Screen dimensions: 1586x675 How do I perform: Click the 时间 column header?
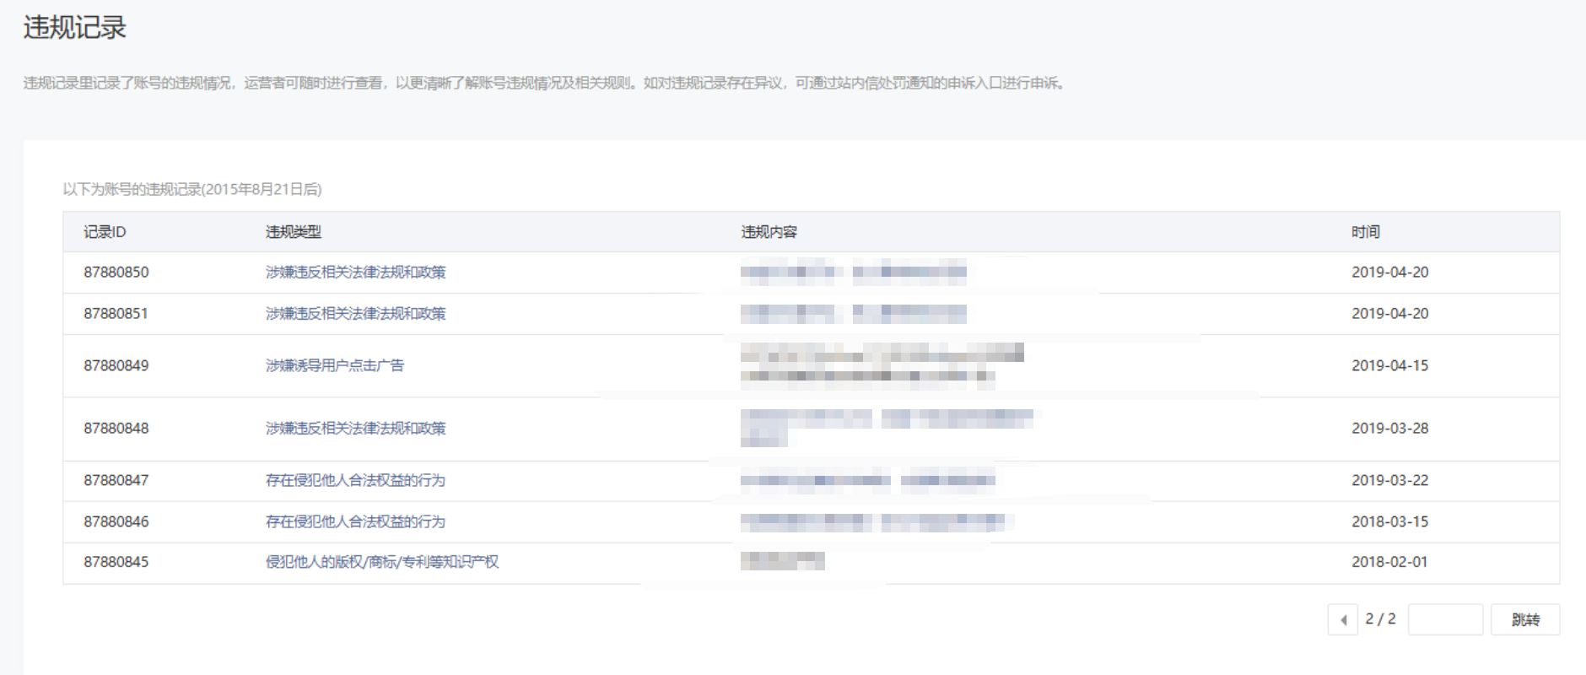(x=1365, y=232)
